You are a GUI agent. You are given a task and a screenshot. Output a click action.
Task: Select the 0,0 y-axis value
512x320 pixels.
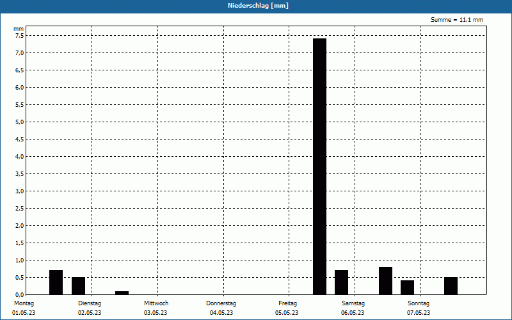click(20, 295)
